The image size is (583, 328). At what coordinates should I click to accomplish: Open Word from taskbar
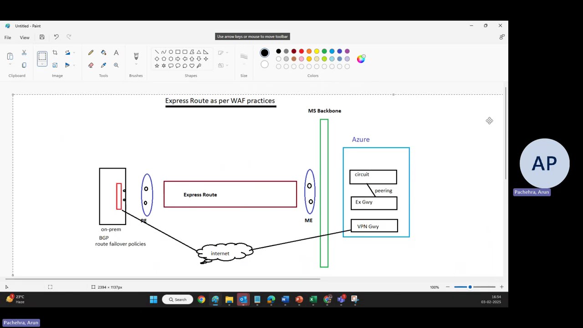coord(285,299)
